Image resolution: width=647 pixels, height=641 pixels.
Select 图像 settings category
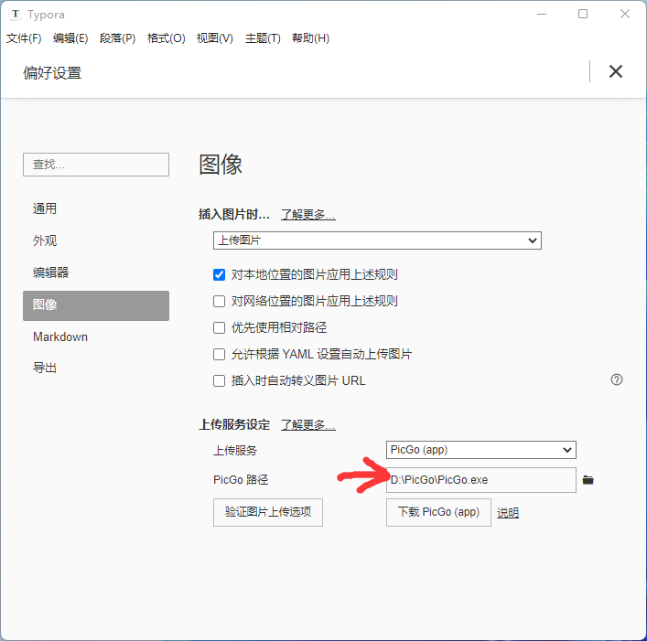(96, 305)
